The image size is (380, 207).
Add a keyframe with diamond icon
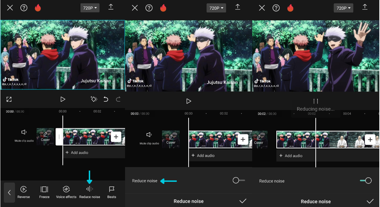pos(94,99)
